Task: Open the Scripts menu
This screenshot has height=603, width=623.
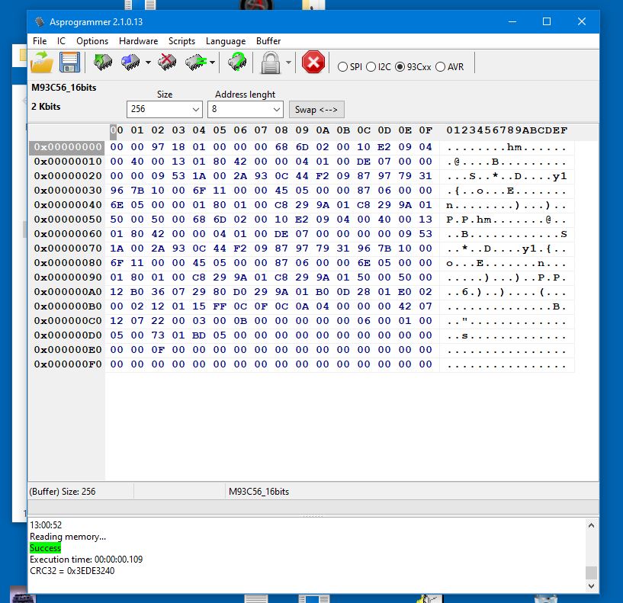Action: (181, 41)
